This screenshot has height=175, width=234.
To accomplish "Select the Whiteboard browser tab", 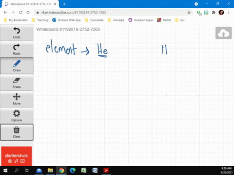I will click(30, 4).
